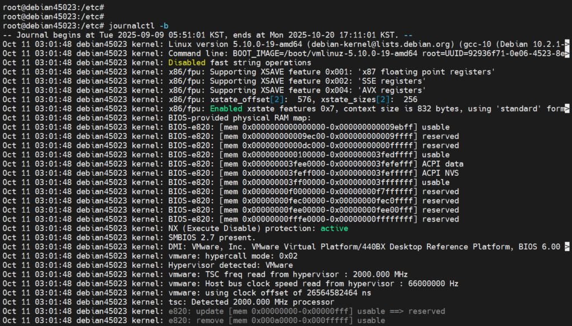Click truncation arrow ending the DMI VMware line
The image size is (572, 326).
[568, 247]
